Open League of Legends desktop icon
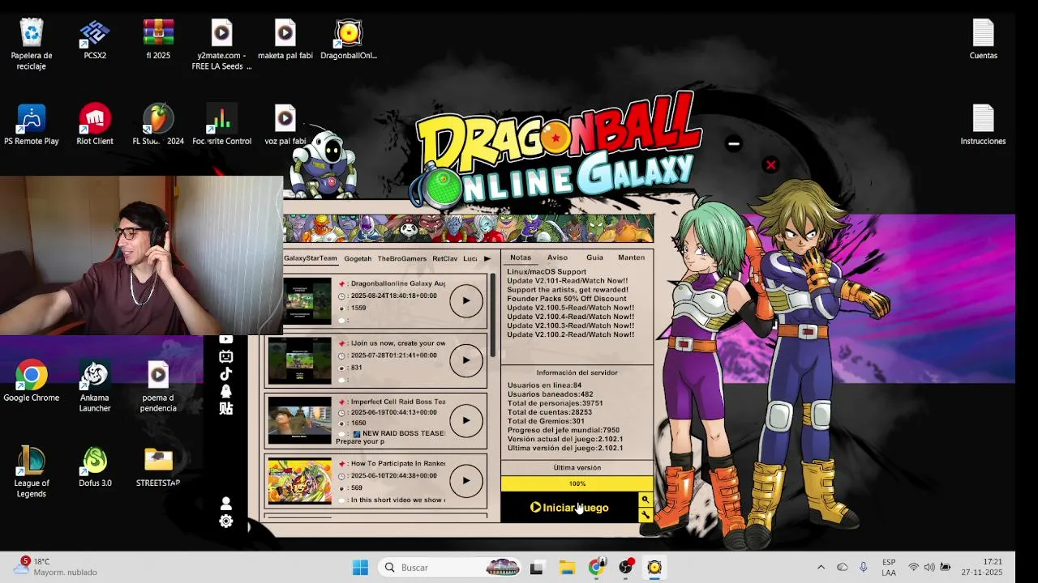The height and width of the screenshot is (583, 1038). click(x=32, y=472)
